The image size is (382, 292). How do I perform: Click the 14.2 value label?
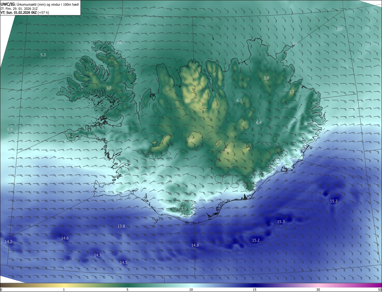pyautogui.click(x=9, y=242)
